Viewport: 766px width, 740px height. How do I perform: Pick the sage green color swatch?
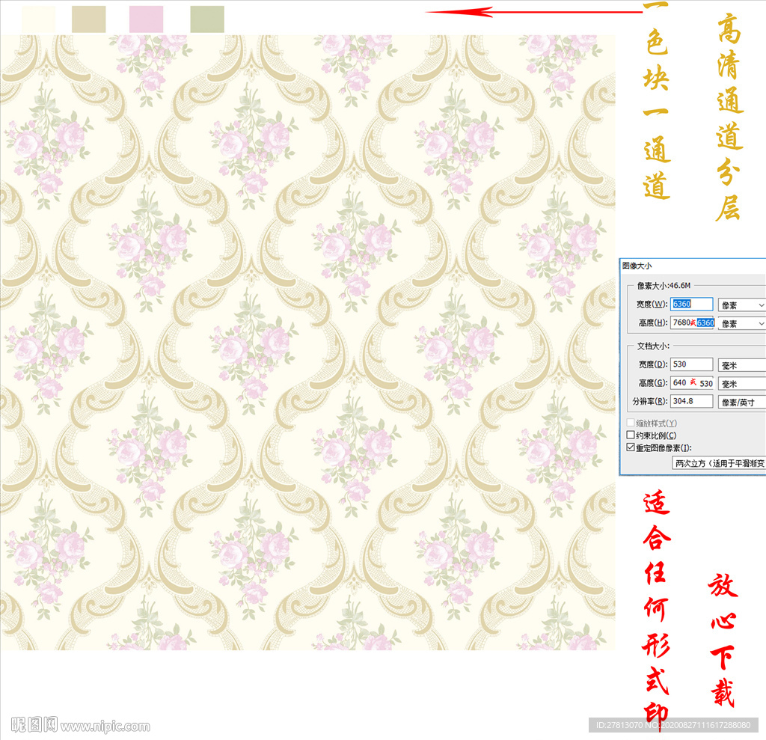tap(207, 19)
